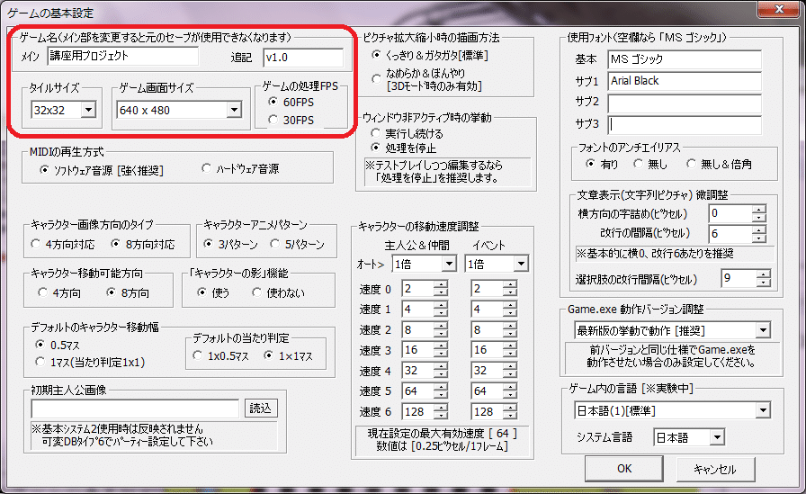Screen dimensions: 806x494
Task: Select 0.5マス default movement width
Action: (x=40, y=345)
